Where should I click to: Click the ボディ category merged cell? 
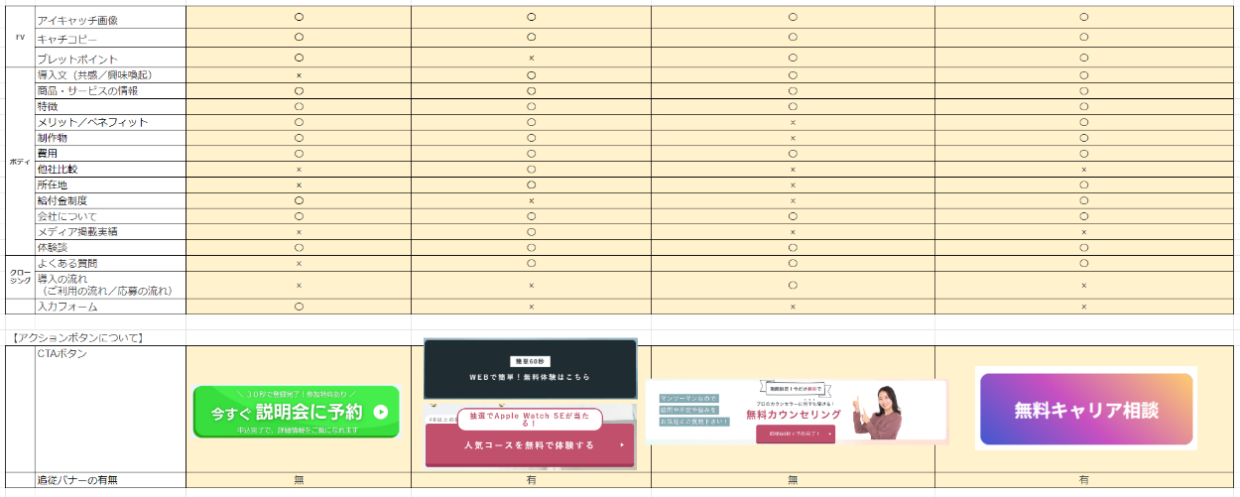pyautogui.click(x=19, y=161)
